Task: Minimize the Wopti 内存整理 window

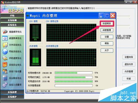Action: (x=101, y=16)
